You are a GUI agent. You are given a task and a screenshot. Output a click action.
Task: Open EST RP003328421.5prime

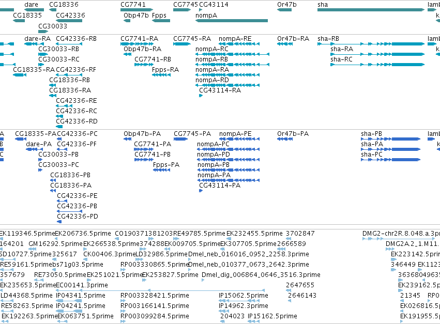coord(155,296)
